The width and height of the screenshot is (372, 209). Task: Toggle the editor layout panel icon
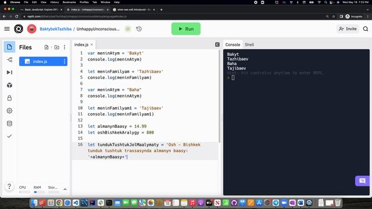point(217,45)
